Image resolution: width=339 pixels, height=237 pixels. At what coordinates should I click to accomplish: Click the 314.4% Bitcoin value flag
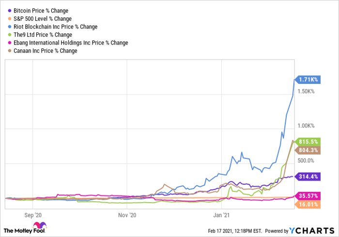pyautogui.click(x=308, y=176)
